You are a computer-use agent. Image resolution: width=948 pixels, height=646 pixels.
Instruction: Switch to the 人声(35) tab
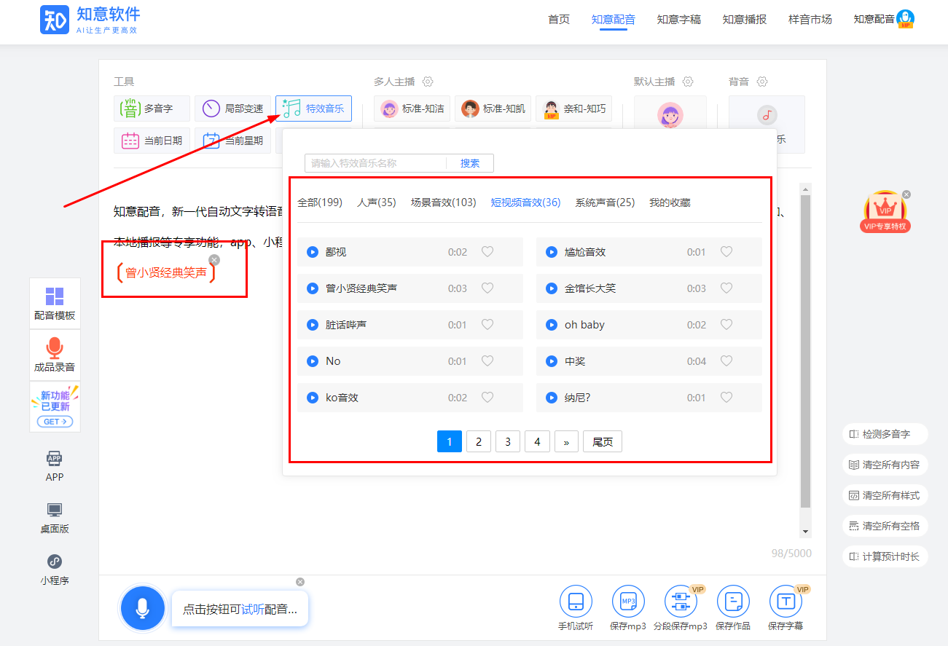coord(376,202)
